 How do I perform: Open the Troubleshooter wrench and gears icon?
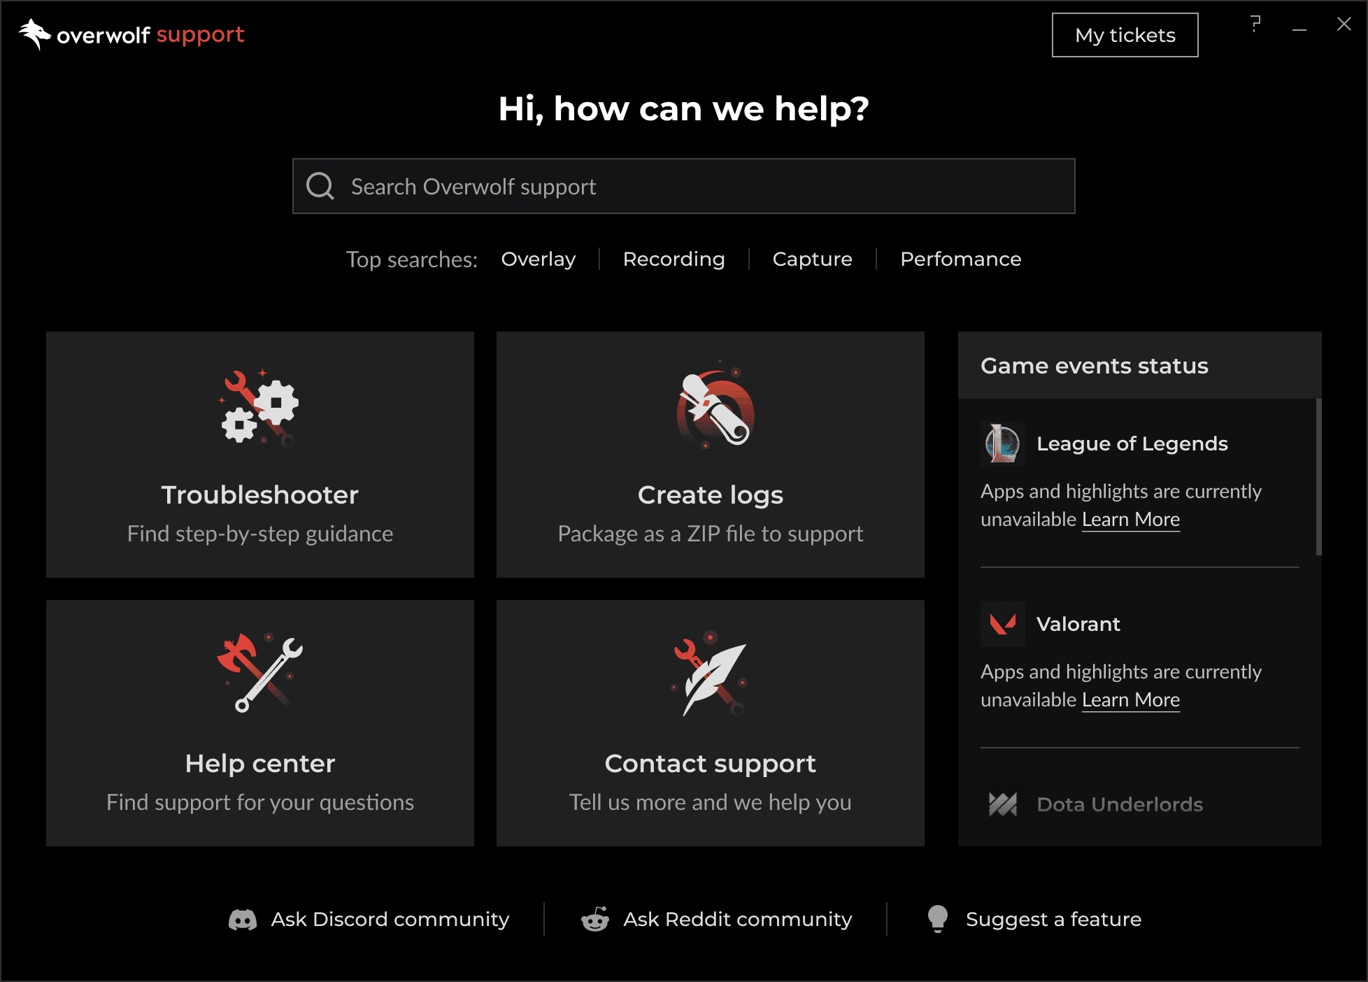pos(259,408)
